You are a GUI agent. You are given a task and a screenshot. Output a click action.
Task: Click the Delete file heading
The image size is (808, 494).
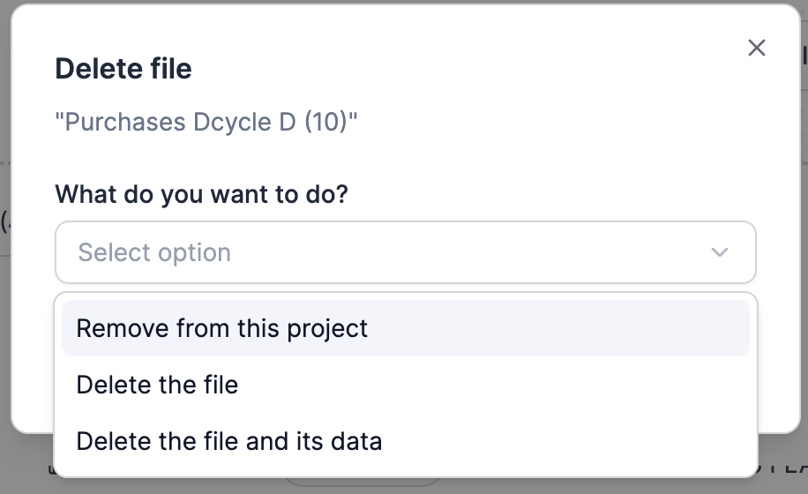pos(123,69)
